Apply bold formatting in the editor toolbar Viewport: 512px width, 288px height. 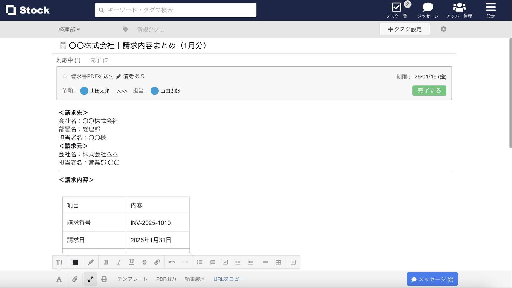106,262
